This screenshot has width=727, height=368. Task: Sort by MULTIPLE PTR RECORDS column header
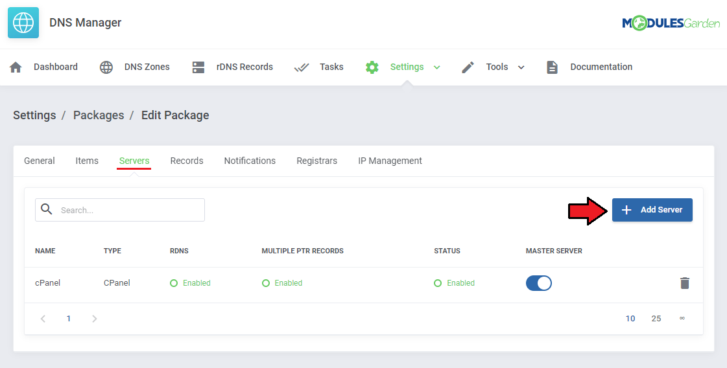tap(302, 251)
